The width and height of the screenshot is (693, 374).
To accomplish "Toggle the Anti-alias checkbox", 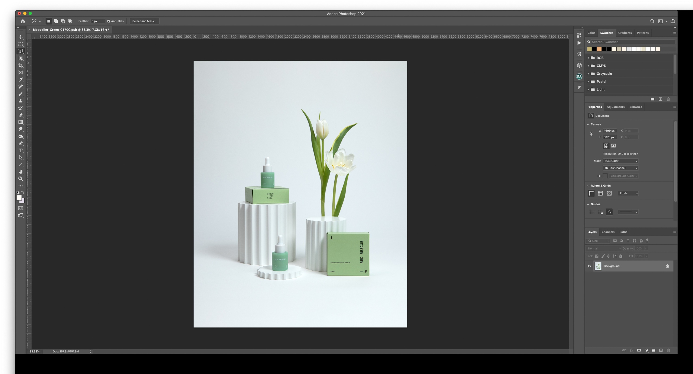I will click(109, 21).
